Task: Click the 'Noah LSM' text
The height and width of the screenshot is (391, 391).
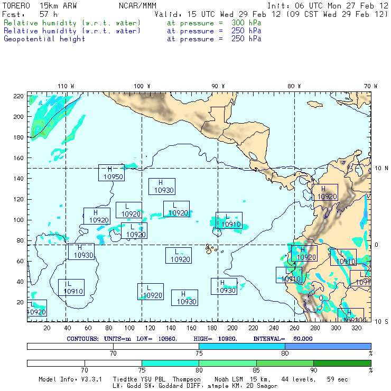Action: (229, 379)
